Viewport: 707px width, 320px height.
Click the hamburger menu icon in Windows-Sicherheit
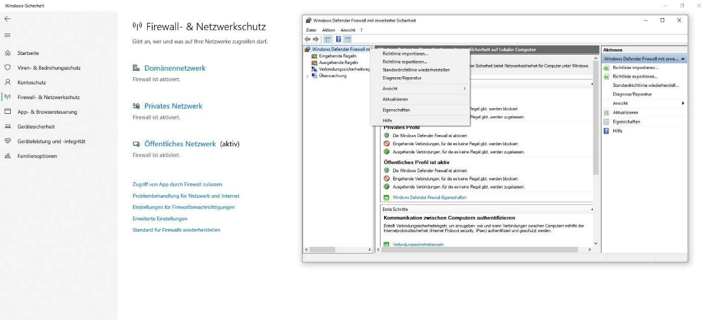(x=7, y=35)
